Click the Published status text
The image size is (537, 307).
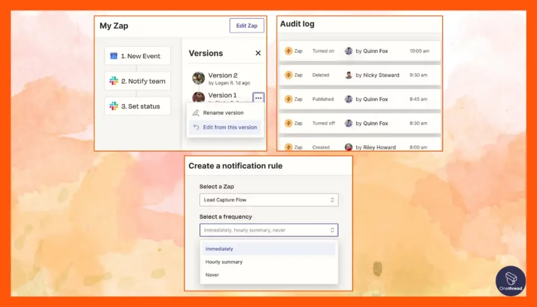pos(323,99)
